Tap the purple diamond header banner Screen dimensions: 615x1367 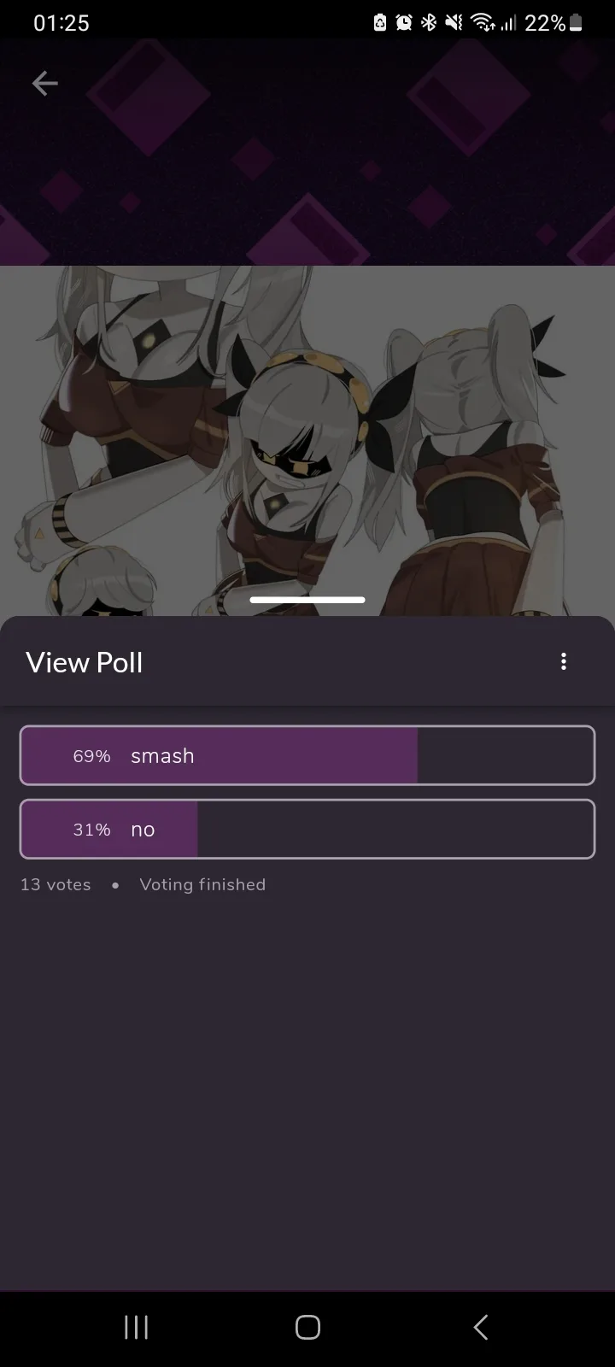pos(307,152)
